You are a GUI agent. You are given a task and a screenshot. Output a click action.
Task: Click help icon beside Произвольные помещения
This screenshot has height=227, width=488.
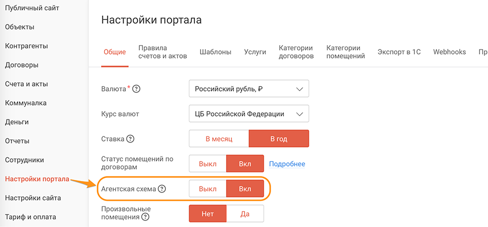(145, 217)
